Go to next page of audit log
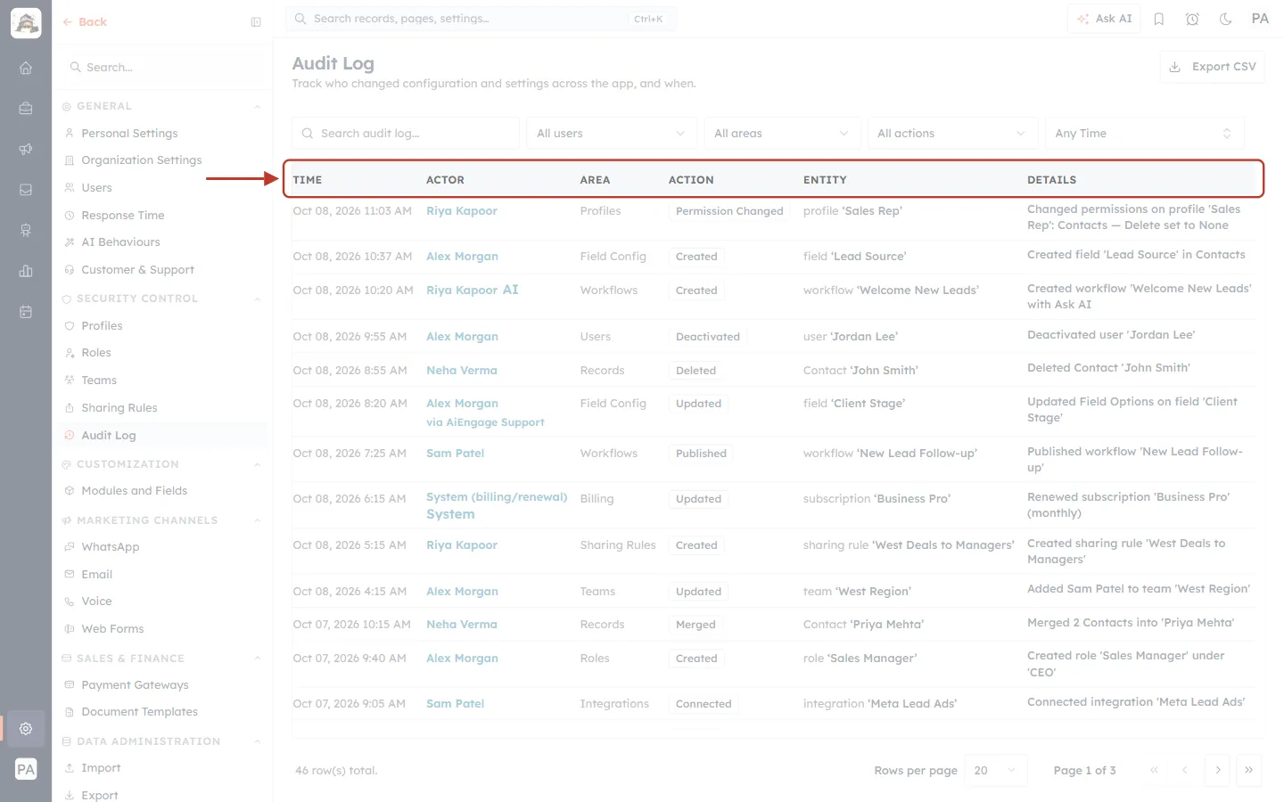 (1217, 771)
